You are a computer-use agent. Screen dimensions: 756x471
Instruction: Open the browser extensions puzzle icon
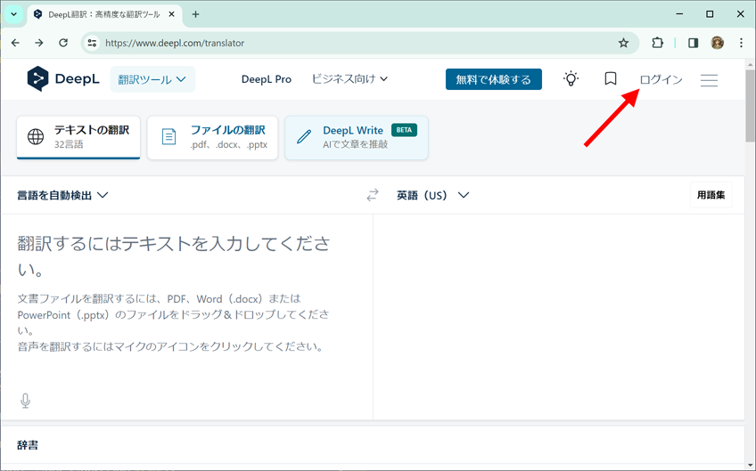coord(657,43)
